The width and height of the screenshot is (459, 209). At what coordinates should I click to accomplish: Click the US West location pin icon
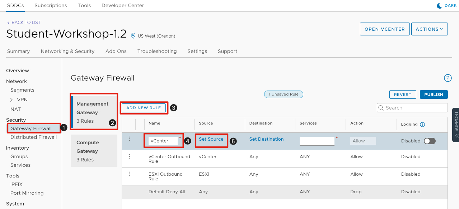click(133, 36)
